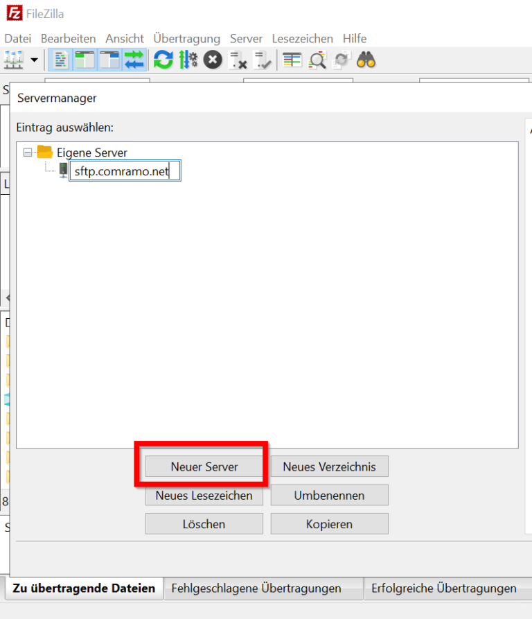Viewport: 532px width, 619px height.
Task: Click the Umbenennen button
Action: pyautogui.click(x=329, y=496)
